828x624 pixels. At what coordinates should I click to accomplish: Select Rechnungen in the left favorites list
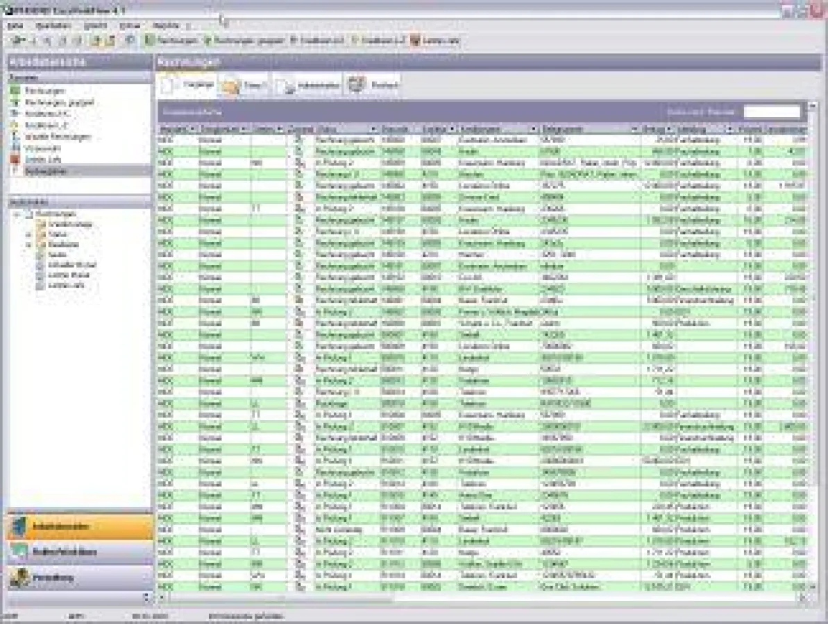pyautogui.click(x=44, y=91)
